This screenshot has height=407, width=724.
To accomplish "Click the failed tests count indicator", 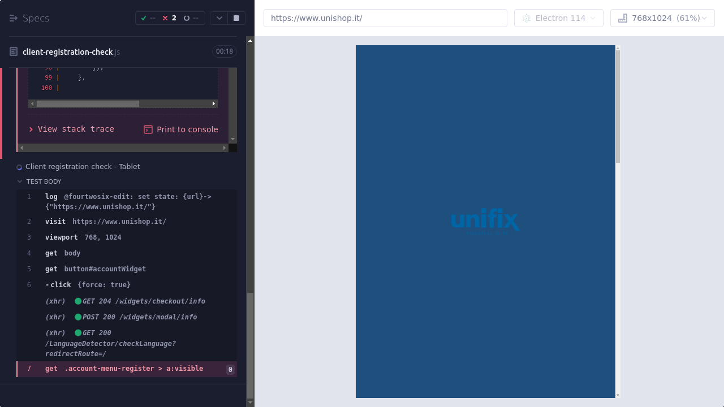I will click(x=170, y=18).
